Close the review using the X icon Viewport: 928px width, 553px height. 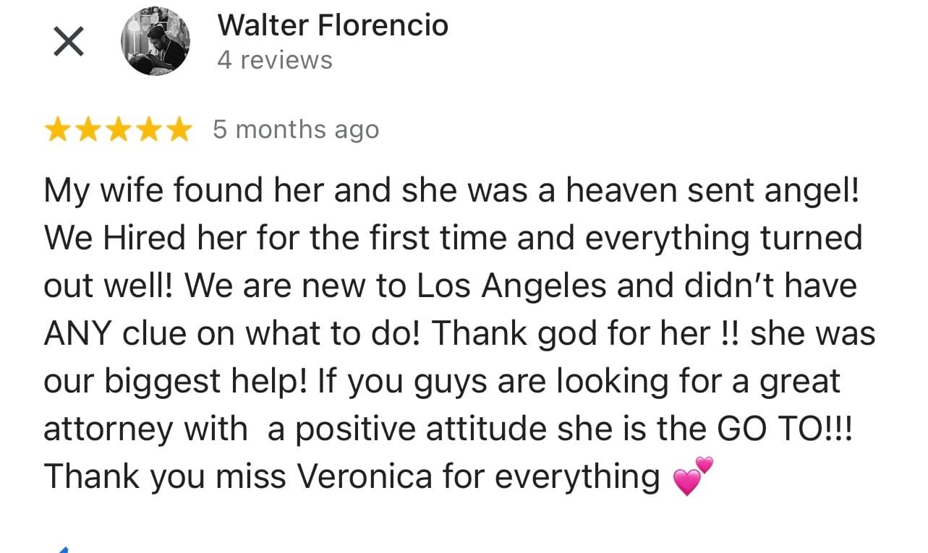(69, 43)
